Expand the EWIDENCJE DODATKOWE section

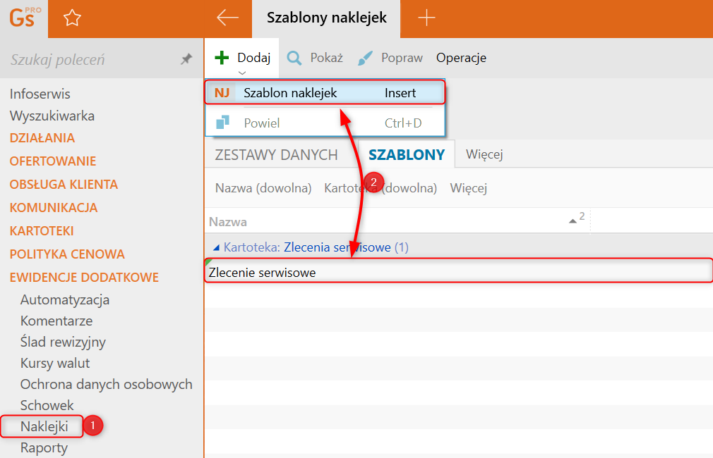click(84, 277)
